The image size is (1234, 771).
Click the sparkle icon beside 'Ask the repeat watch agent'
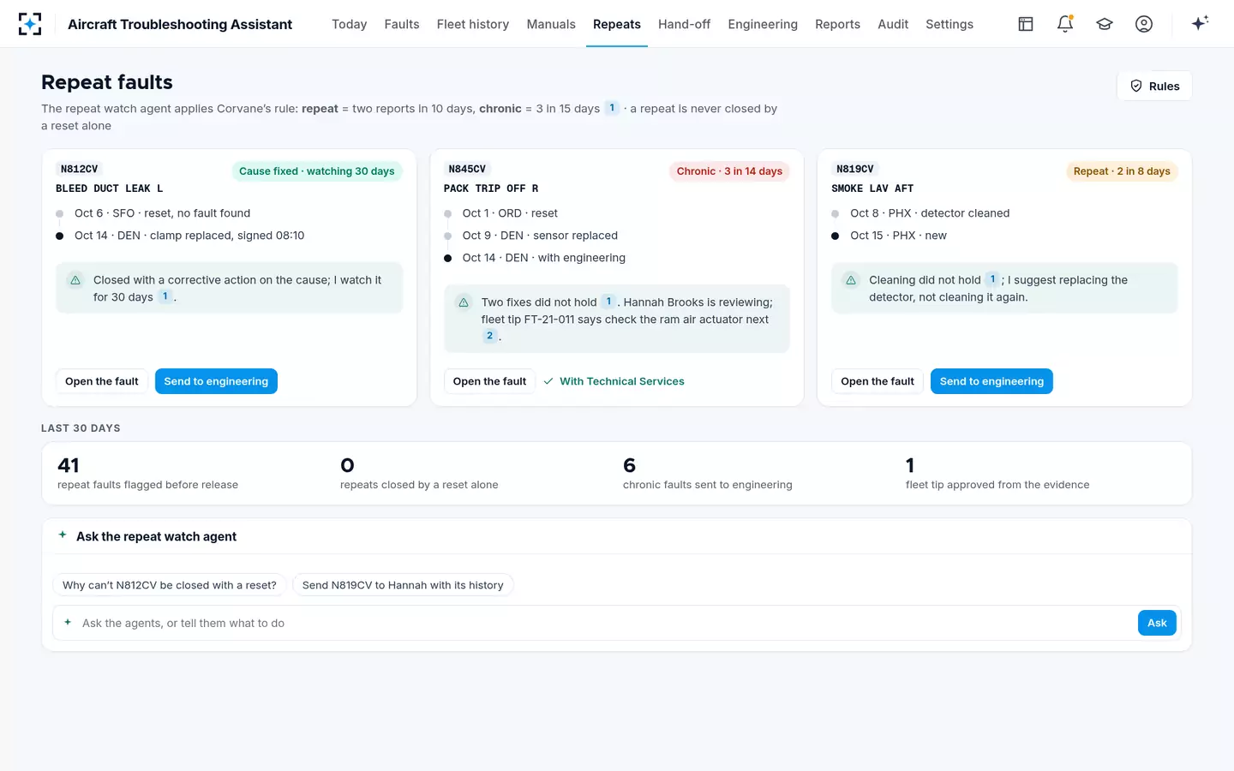click(63, 535)
